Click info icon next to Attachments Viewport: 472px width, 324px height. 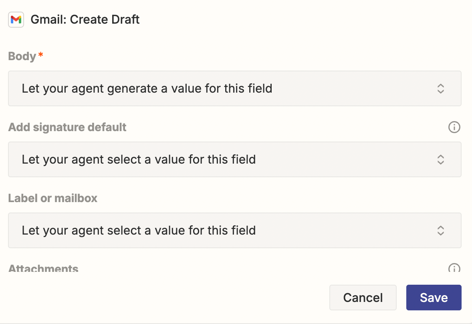coord(454,268)
